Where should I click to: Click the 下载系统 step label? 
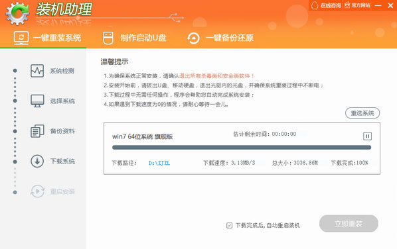click(62, 161)
